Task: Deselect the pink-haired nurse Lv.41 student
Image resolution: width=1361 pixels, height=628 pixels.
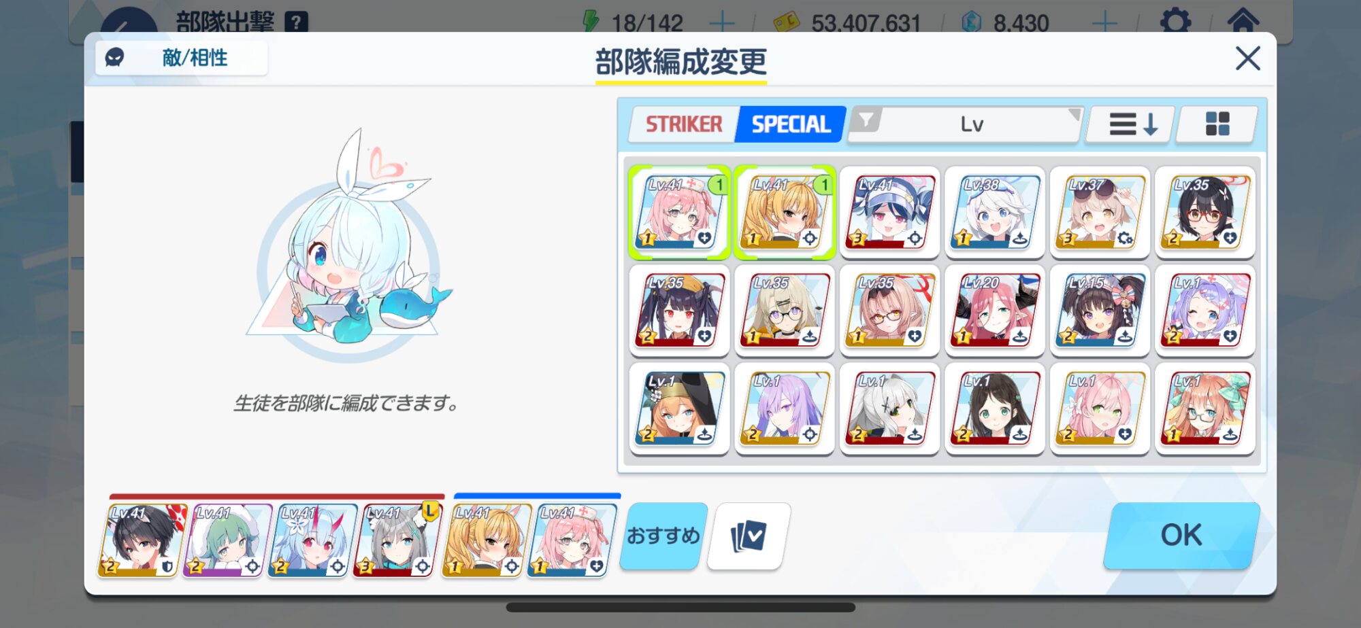Action: coord(679,213)
